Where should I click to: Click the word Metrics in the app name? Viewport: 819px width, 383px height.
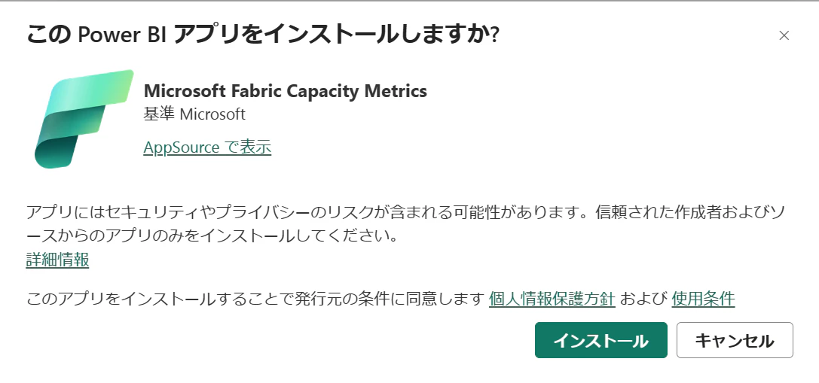(396, 91)
